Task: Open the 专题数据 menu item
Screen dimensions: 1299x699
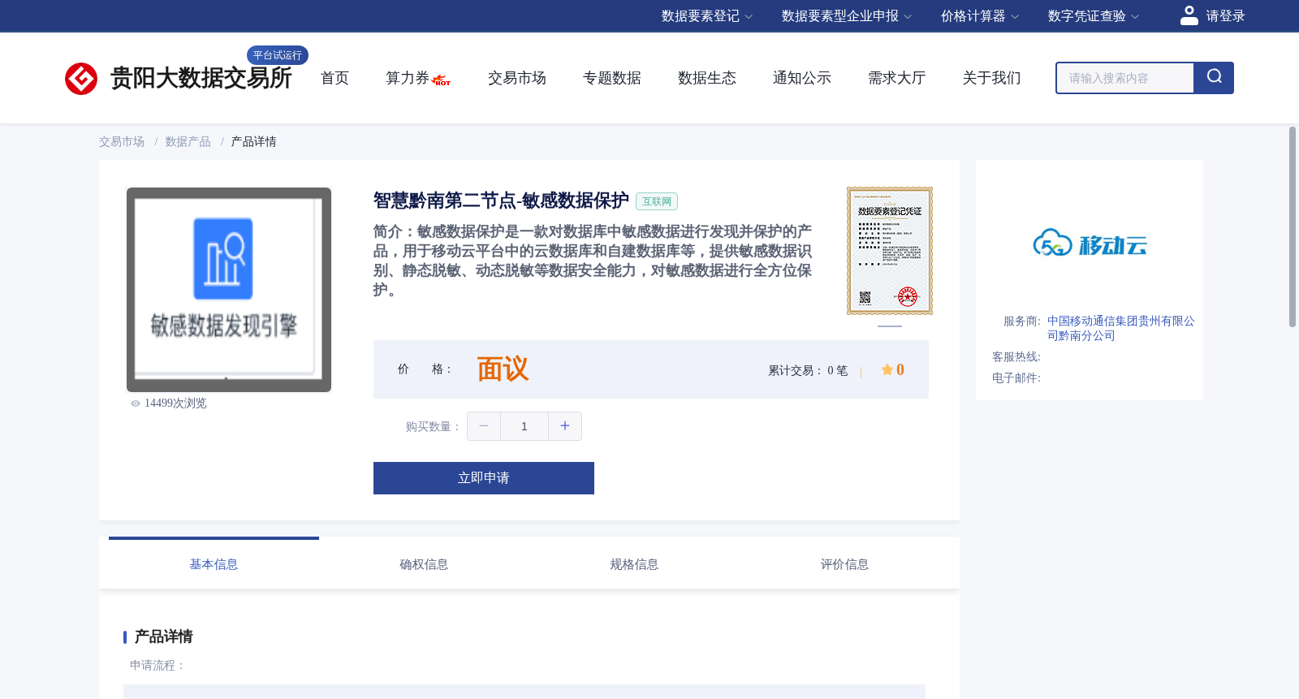Action: 612,78
